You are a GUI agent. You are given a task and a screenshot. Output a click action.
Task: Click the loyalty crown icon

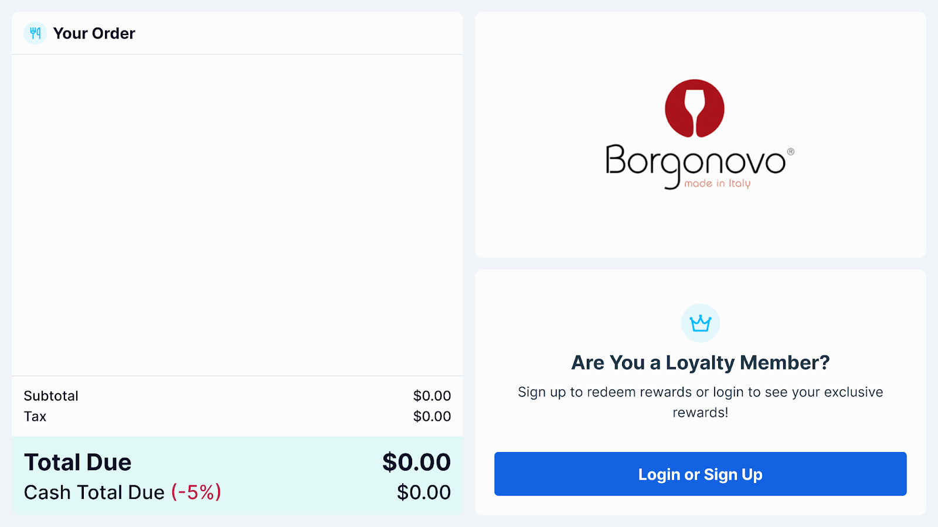(x=700, y=323)
